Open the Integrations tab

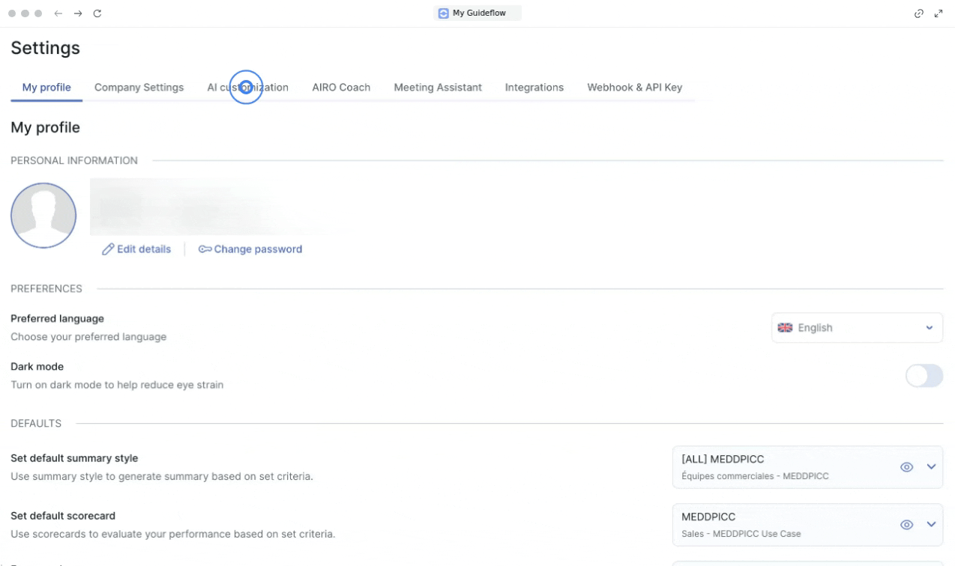pos(534,88)
